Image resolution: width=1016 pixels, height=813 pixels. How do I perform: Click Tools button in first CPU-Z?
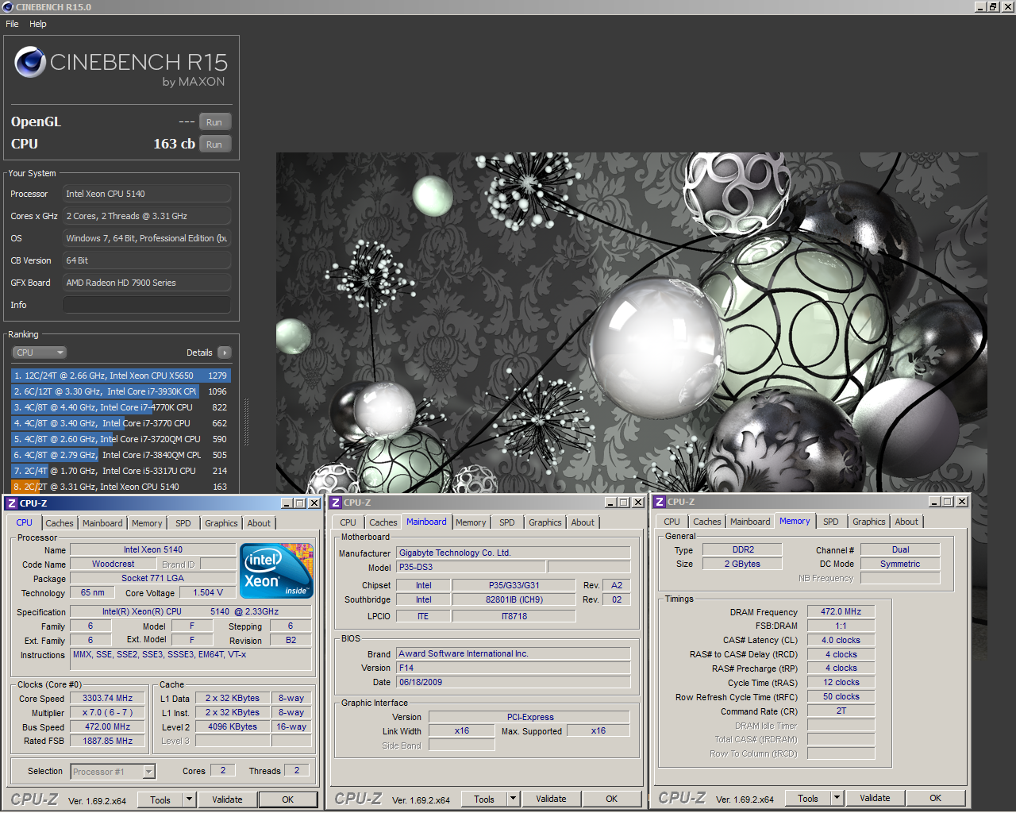[160, 800]
